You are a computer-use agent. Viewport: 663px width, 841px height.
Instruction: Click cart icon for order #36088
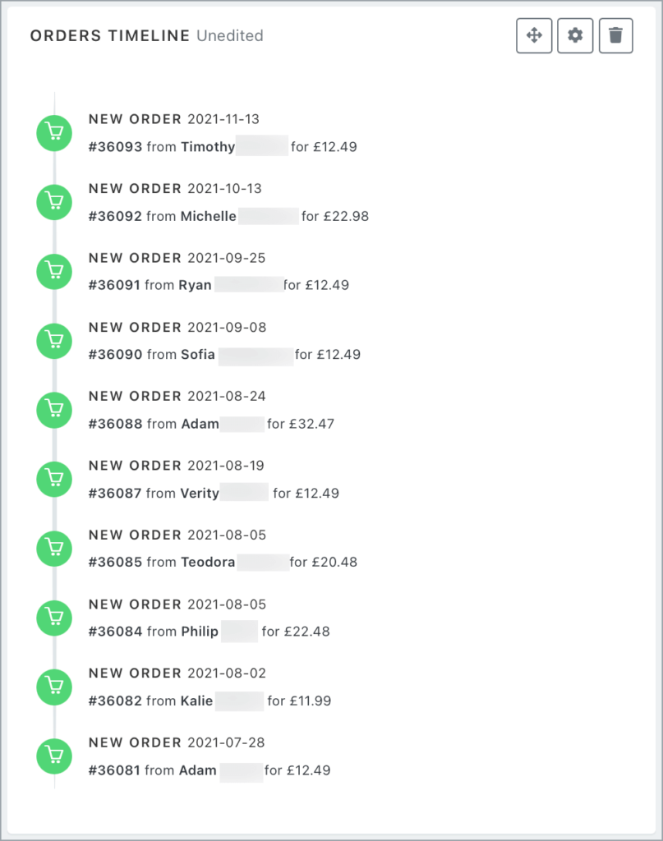pyautogui.click(x=55, y=410)
